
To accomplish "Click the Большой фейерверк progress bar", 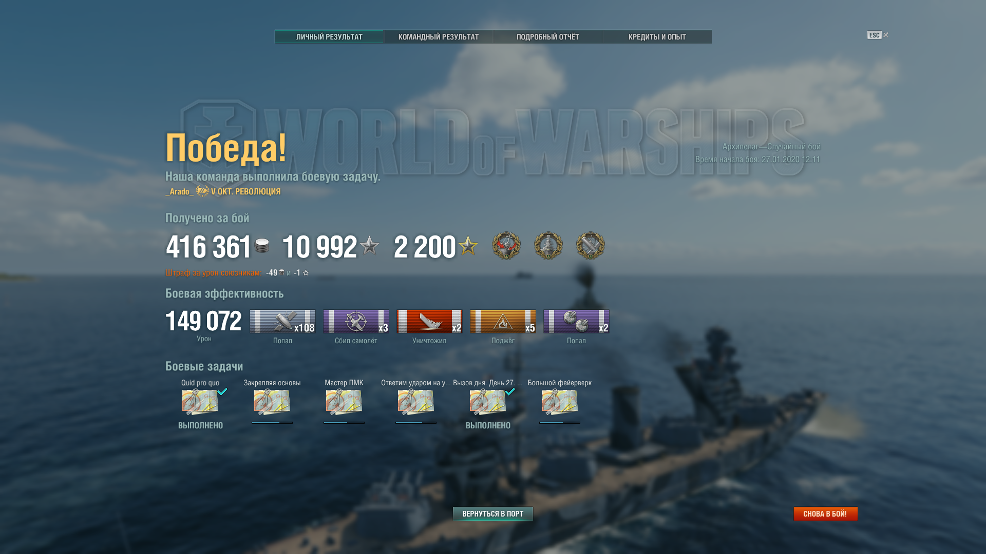I will click(x=560, y=423).
